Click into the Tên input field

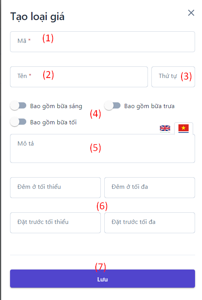point(79,77)
